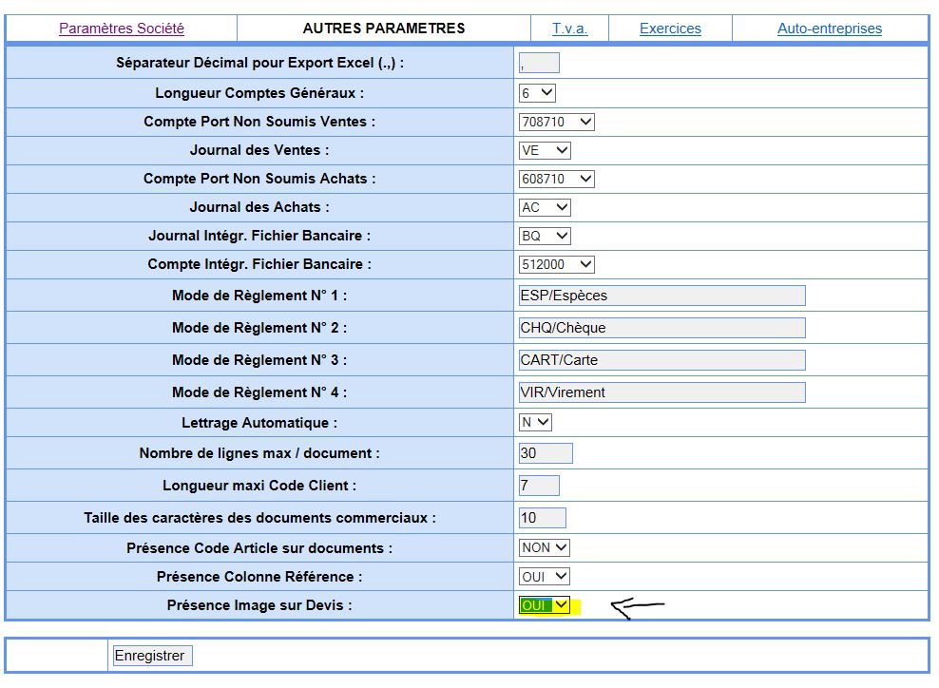Focus the Nombre de lignes max field

tap(546, 453)
